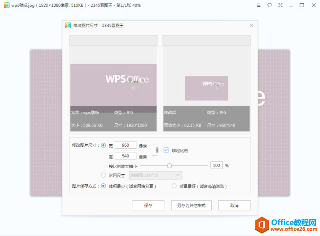The width and height of the screenshot is (320, 236).
Task: Click the 按比例放大缩小 slider handle
Action: [169, 166]
